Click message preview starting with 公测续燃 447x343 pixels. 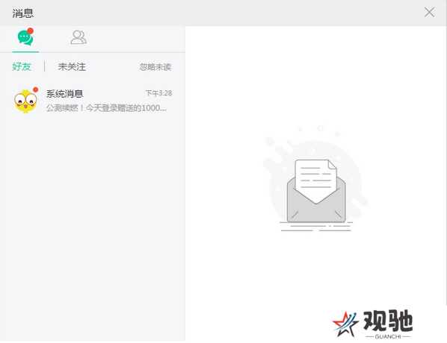click(106, 108)
